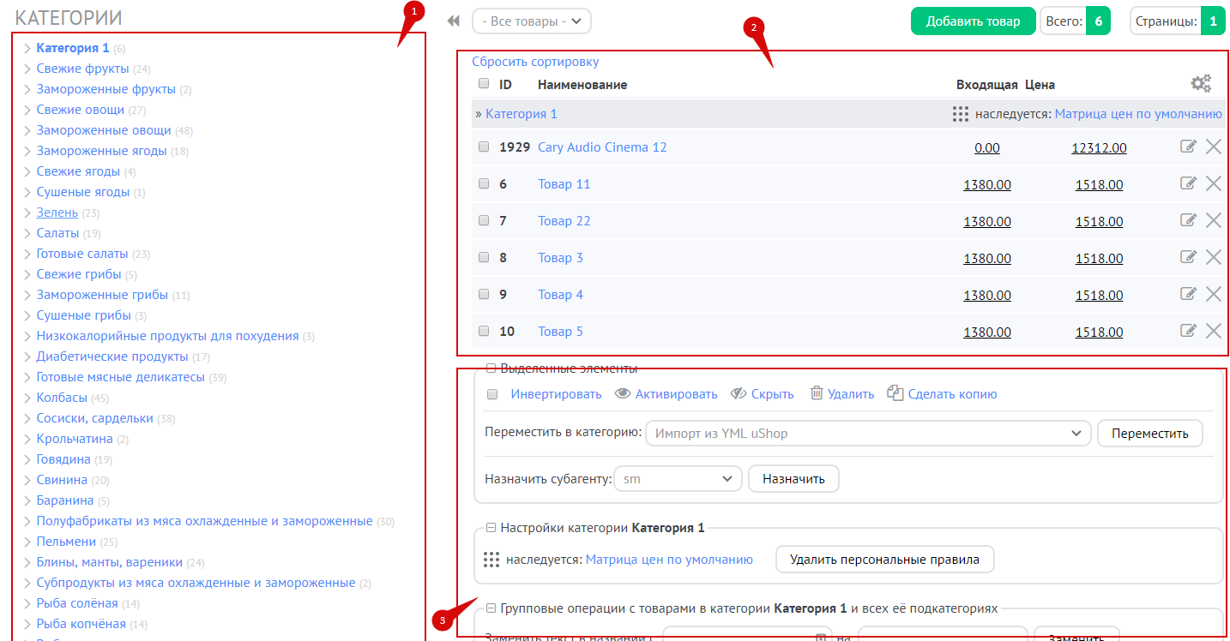Click edit icon for Товар 3 row
The width and height of the screenshot is (1230, 641).
[1188, 257]
